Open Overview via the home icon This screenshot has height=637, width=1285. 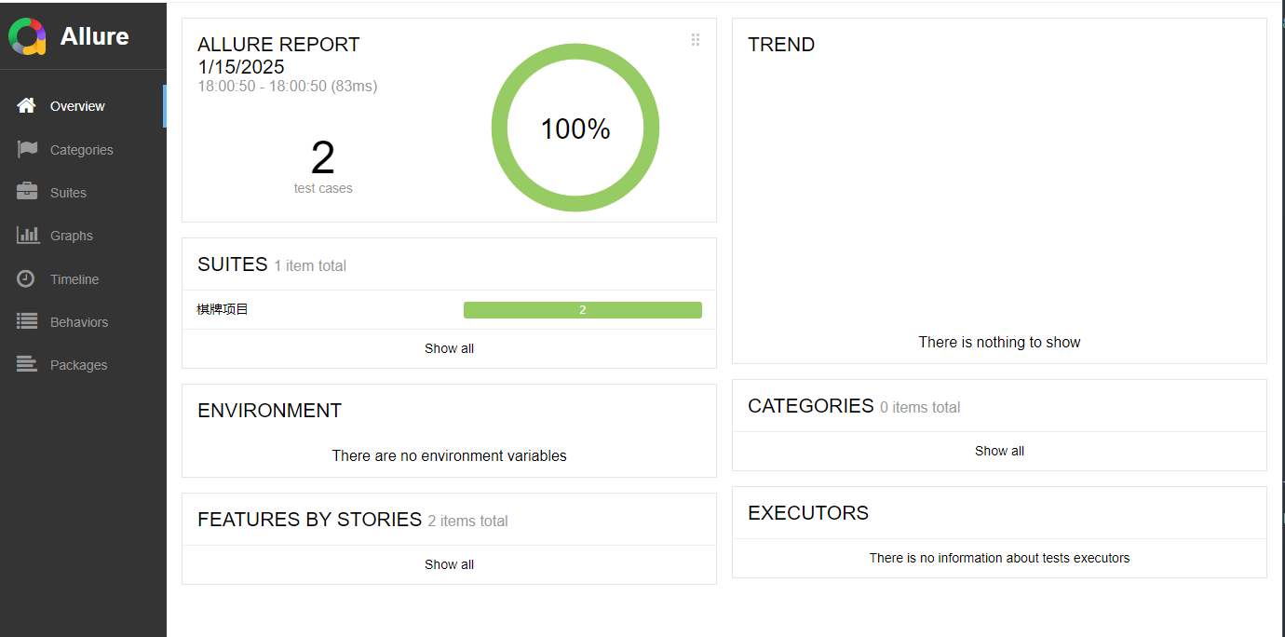point(26,105)
